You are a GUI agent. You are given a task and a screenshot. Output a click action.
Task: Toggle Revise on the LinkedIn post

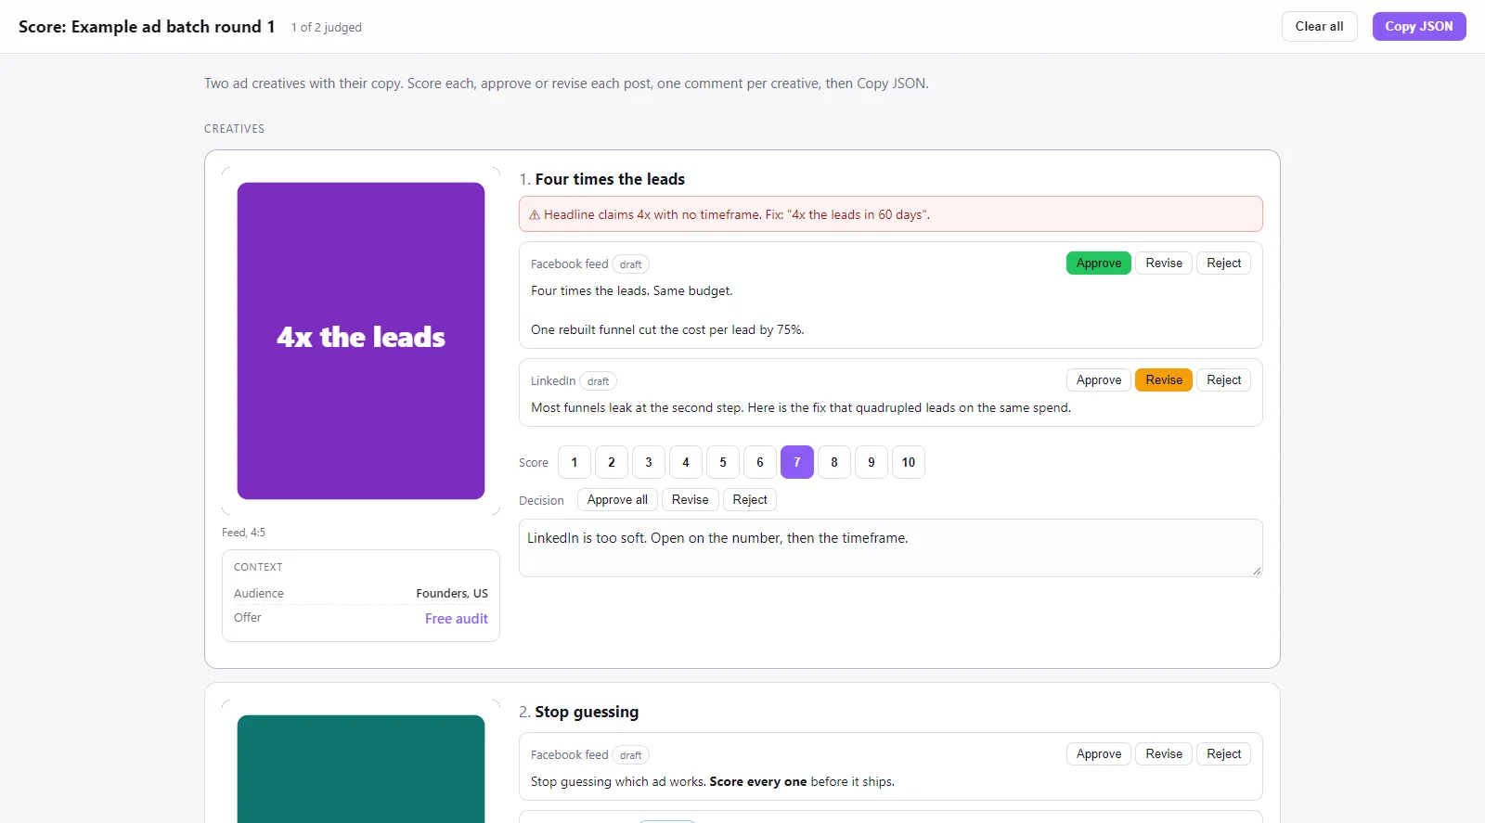tap(1164, 380)
